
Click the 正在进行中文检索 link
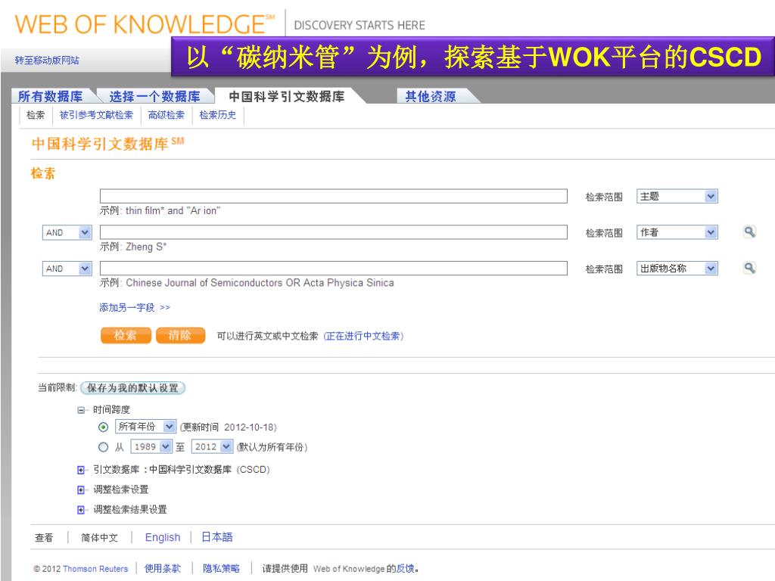pyautogui.click(x=364, y=336)
